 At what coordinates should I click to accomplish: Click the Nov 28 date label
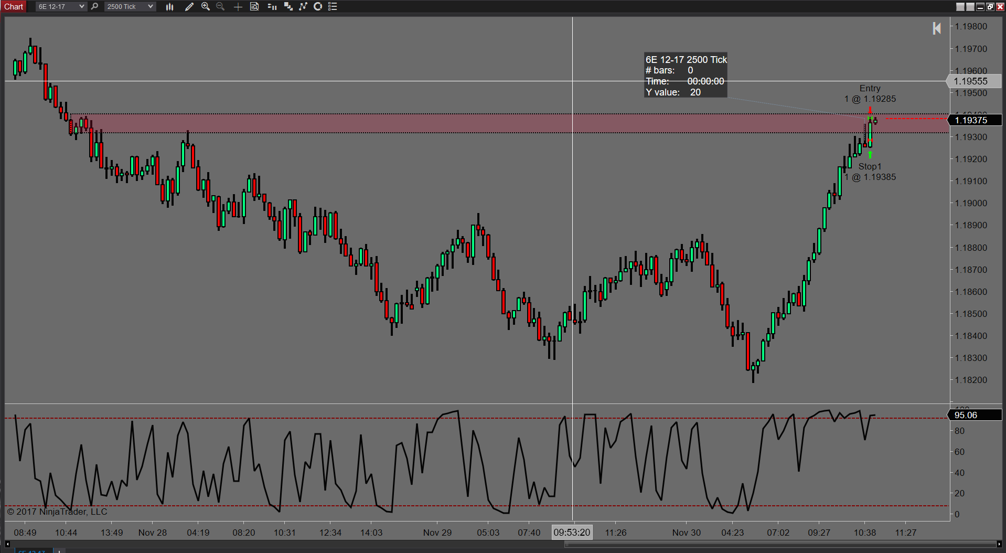click(x=153, y=533)
